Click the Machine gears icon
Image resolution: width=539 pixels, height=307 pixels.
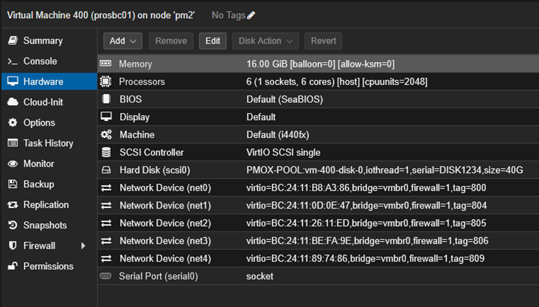coord(106,135)
